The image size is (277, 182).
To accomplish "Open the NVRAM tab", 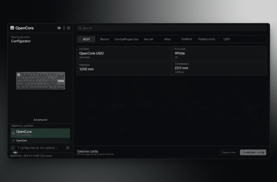I will pos(187,39).
